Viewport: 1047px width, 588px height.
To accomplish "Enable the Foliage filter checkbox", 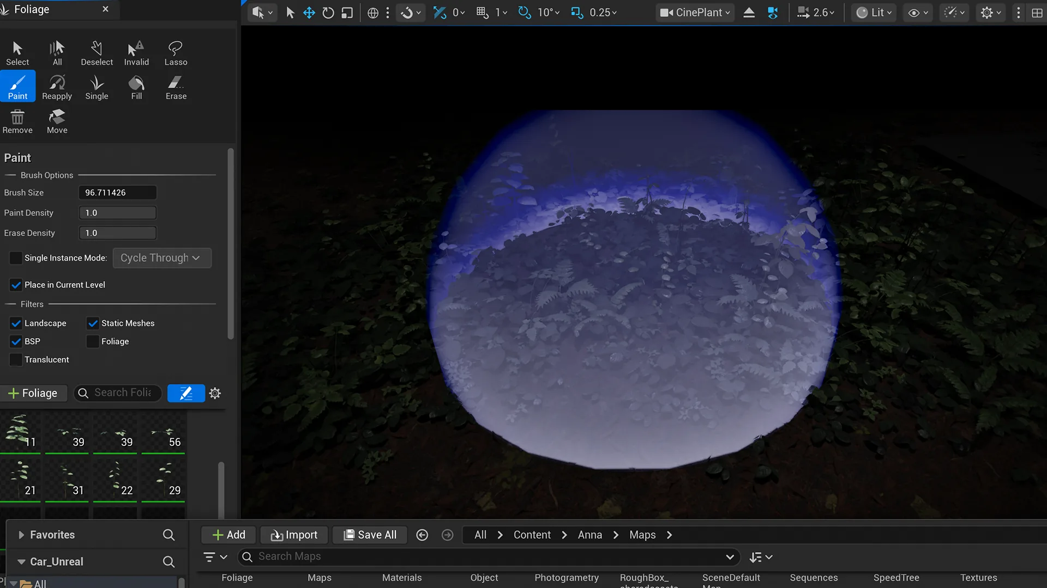I will point(93,341).
